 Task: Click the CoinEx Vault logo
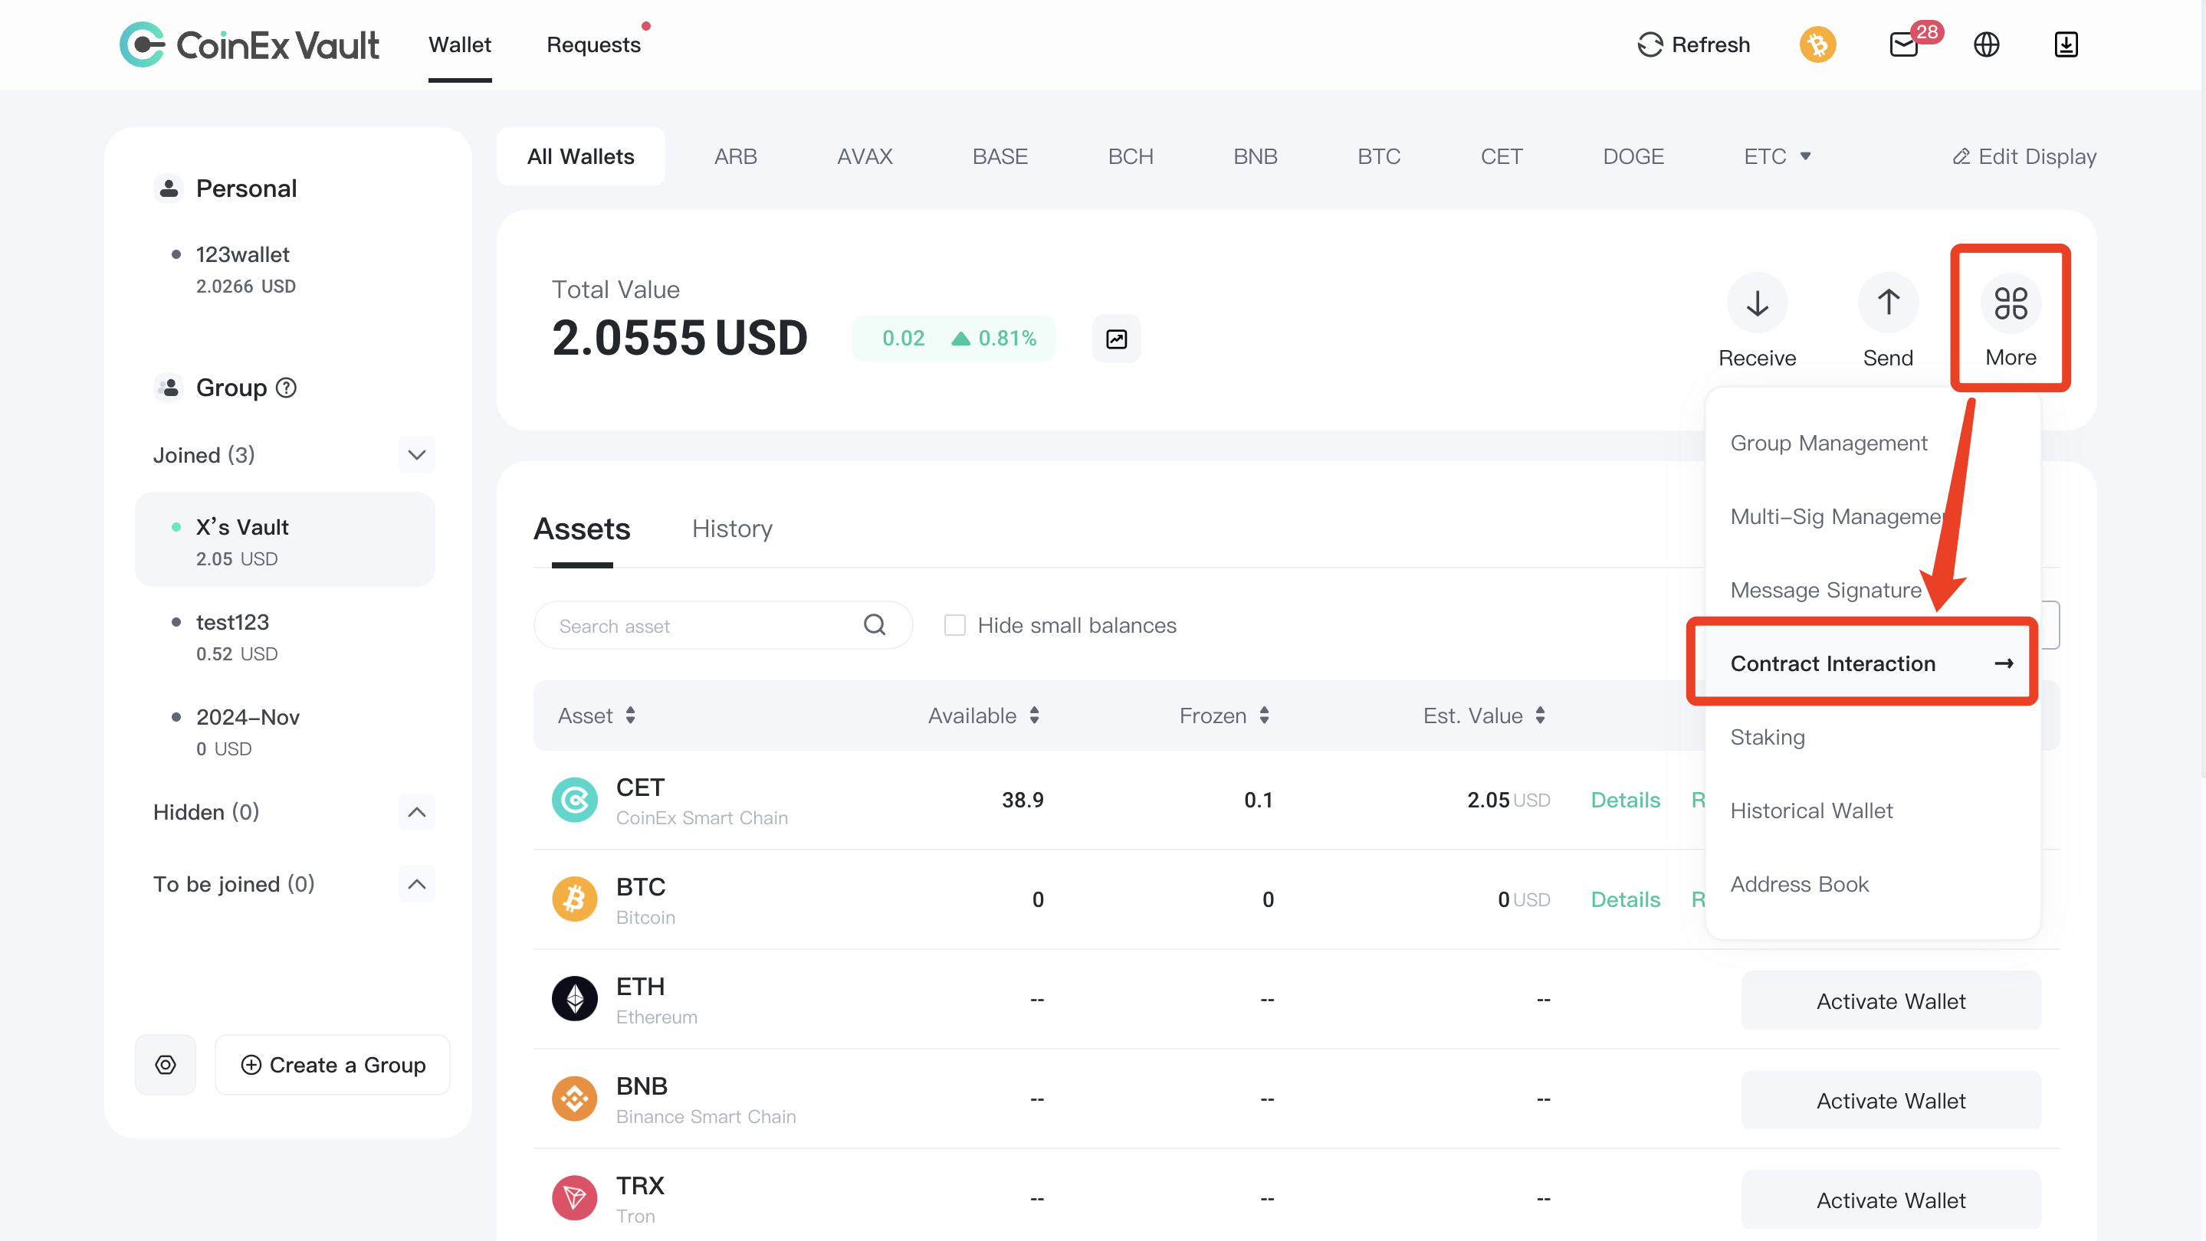(249, 44)
